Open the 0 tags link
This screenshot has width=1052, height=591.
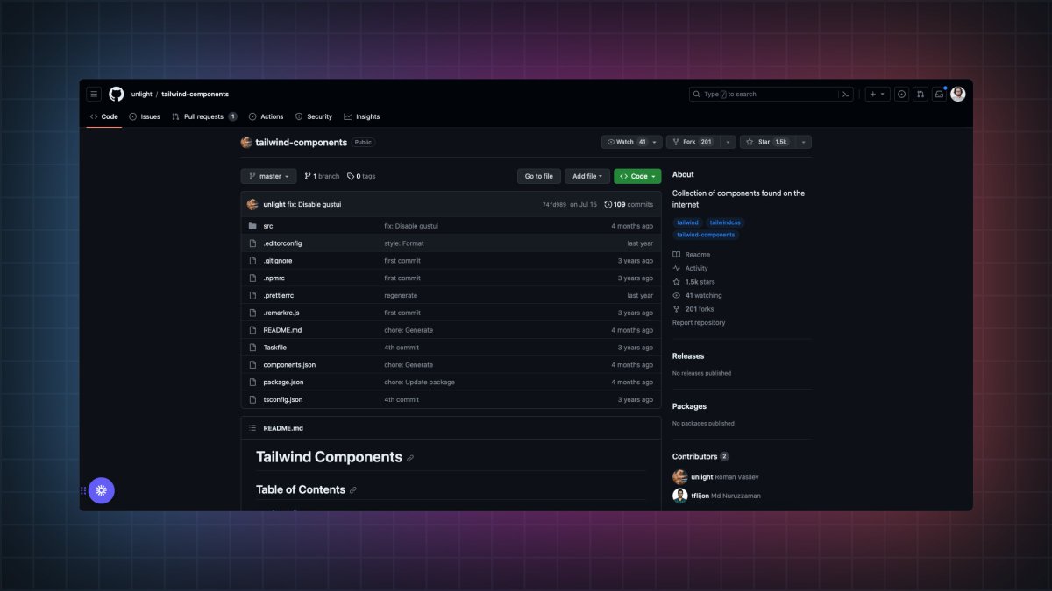[361, 176]
